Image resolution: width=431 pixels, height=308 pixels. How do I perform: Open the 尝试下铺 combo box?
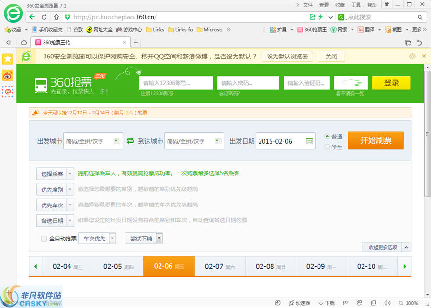coord(144,239)
